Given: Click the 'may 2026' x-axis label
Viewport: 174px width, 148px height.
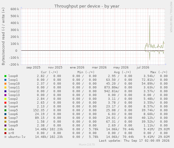Looking at the screenshot, I should (121, 68).
